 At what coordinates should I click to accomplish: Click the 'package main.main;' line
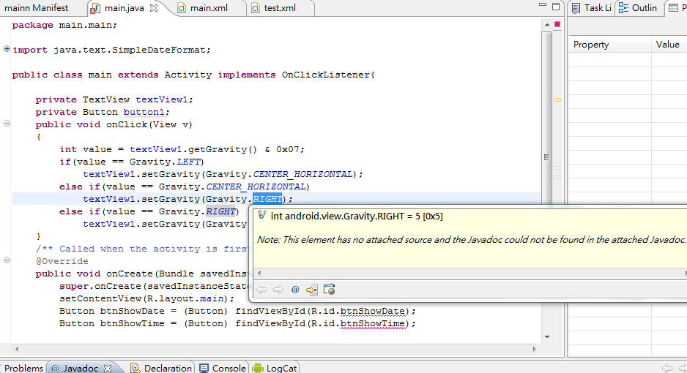[x=64, y=25]
